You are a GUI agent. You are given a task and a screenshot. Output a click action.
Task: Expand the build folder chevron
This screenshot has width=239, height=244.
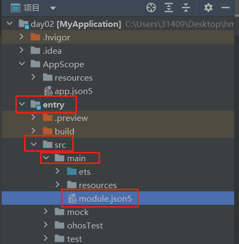coord(33,131)
